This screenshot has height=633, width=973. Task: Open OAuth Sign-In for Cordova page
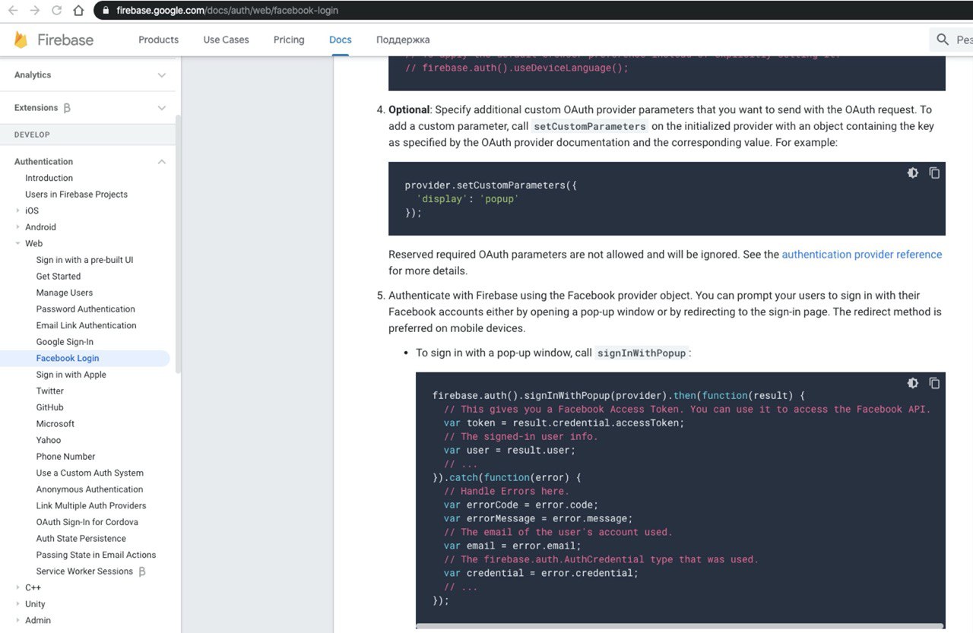(x=87, y=522)
